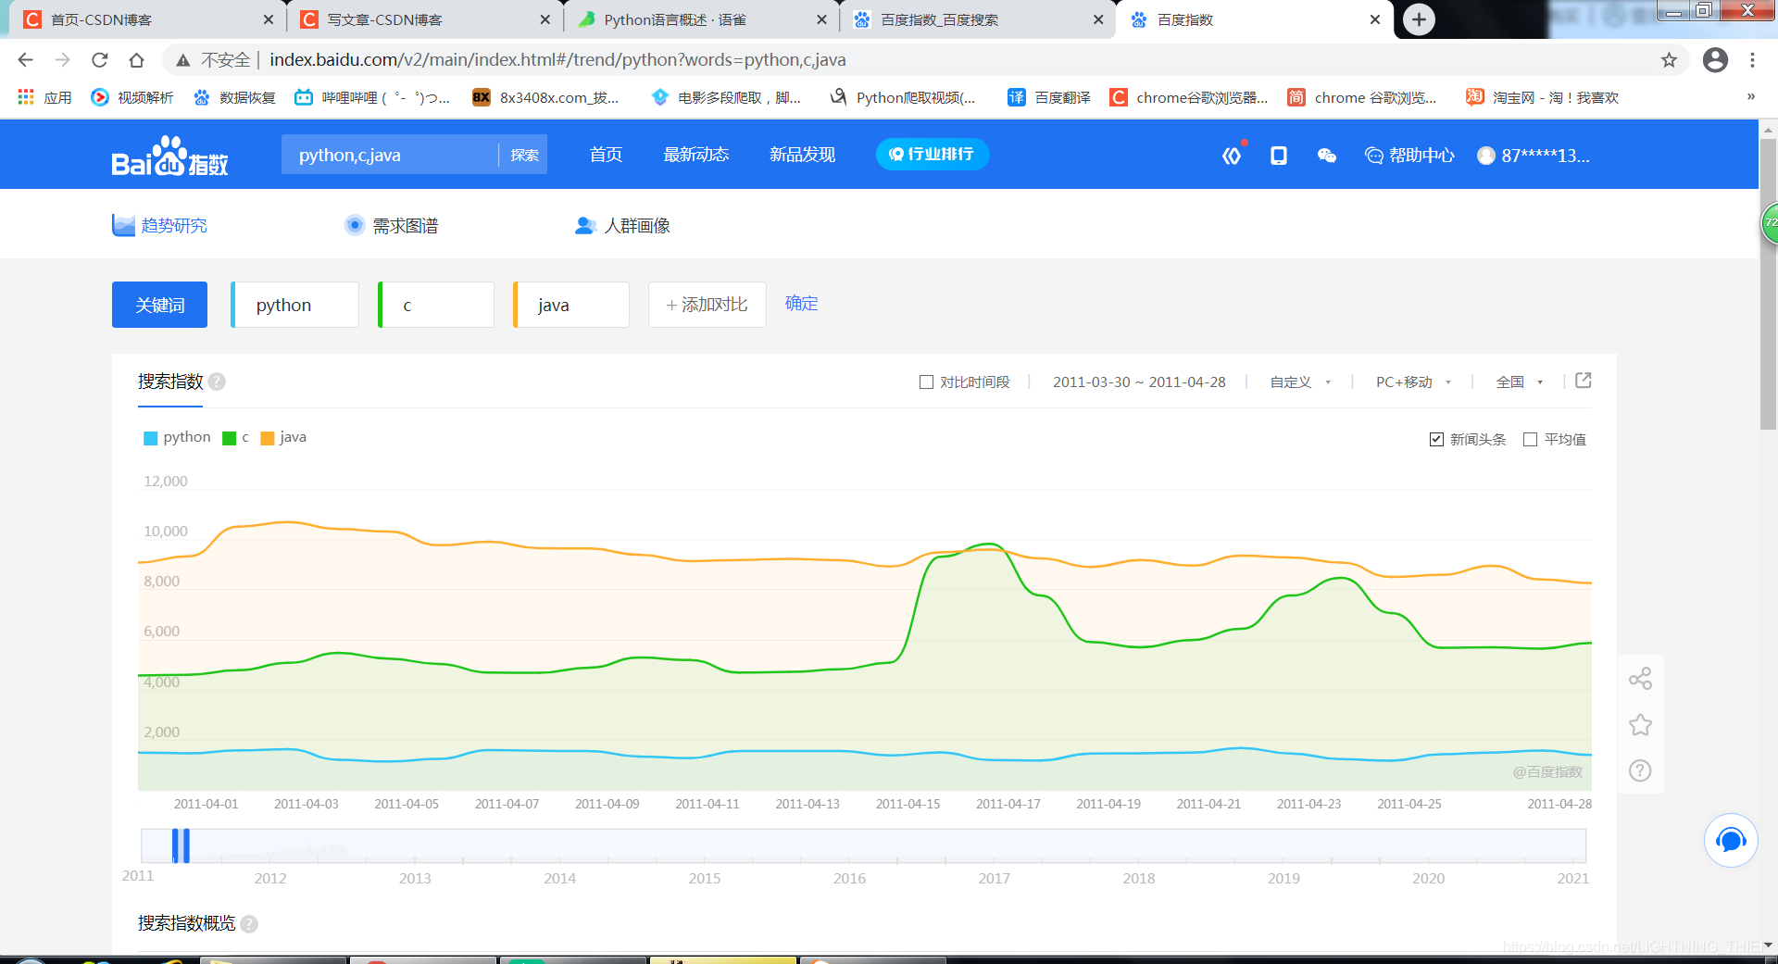Click the 确定 link
The height and width of the screenshot is (964, 1778).
(802, 304)
